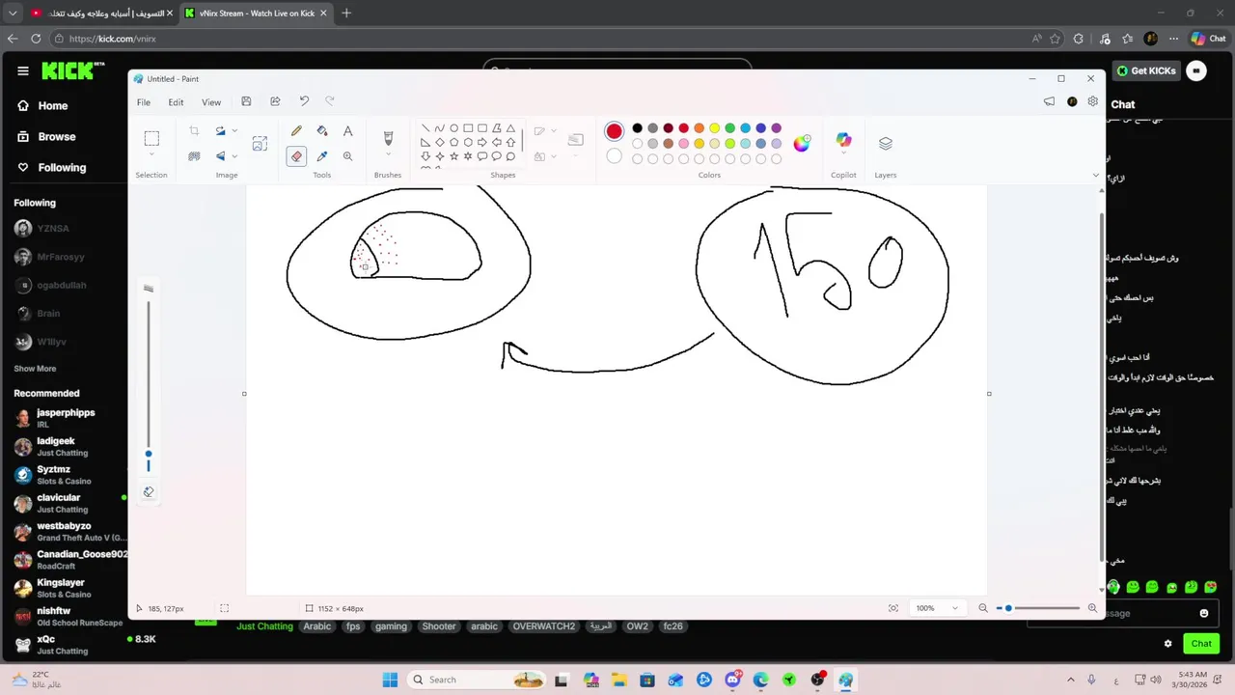The width and height of the screenshot is (1235, 695).
Task: Select the Pencil tool in Paint
Action: pyautogui.click(x=296, y=130)
